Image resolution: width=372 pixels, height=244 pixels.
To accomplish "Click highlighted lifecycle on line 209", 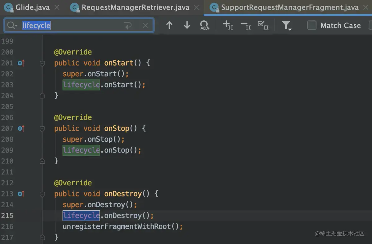I will (81, 150).
